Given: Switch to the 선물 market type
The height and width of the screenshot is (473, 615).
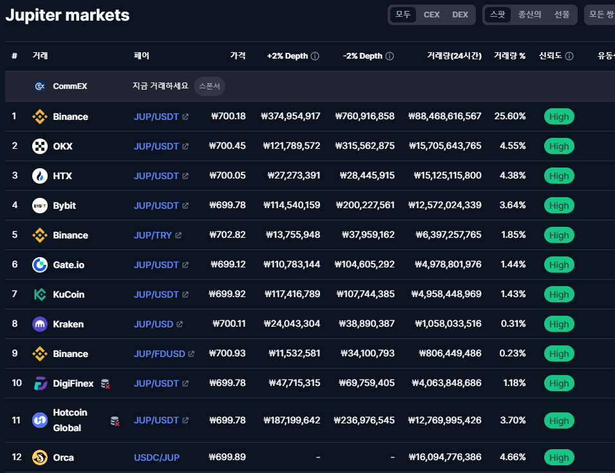Looking at the screenshot, I should click(562, 15).
